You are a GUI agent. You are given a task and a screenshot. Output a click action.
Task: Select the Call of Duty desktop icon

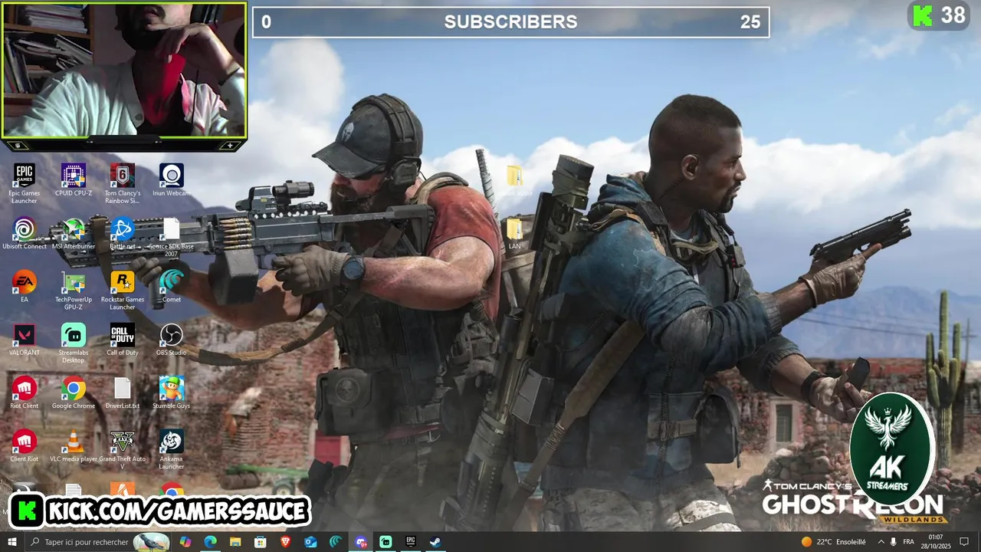(x=123, y=340)
